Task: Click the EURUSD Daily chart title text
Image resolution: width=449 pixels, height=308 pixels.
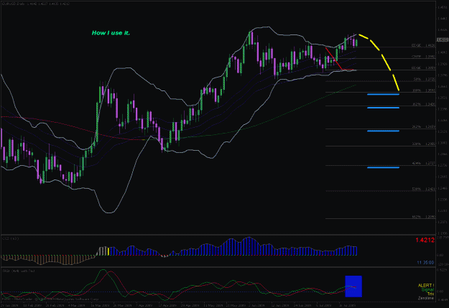Action: click(x=36, y=4)
